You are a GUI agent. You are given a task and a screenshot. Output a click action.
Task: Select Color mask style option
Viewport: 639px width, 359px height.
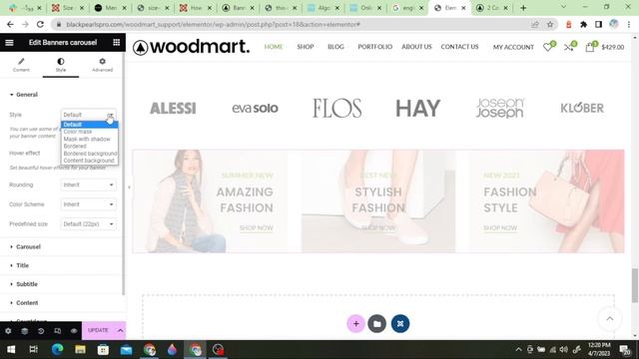click(x=90, y=132)
